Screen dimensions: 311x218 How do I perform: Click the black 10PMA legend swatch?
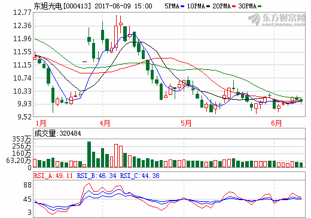[208, 7]
